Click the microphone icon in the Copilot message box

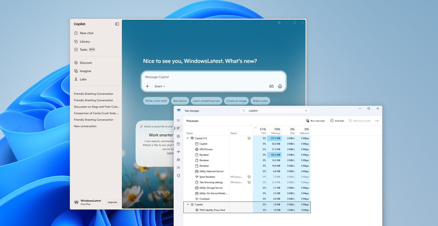tap(280, 86)
